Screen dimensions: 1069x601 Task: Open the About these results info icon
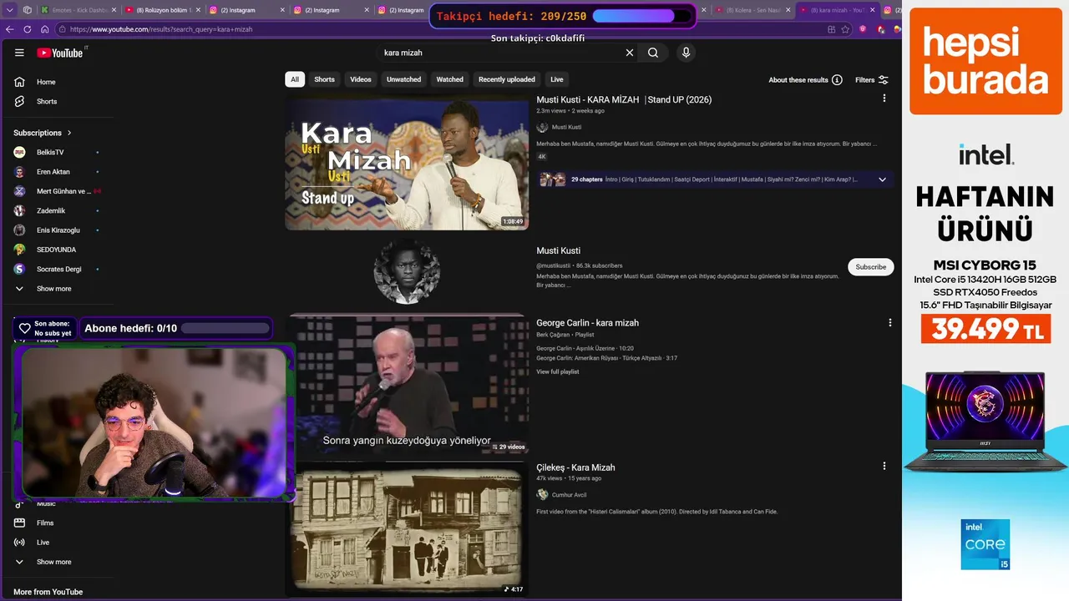pyautogui.click(x=837, y=80)
